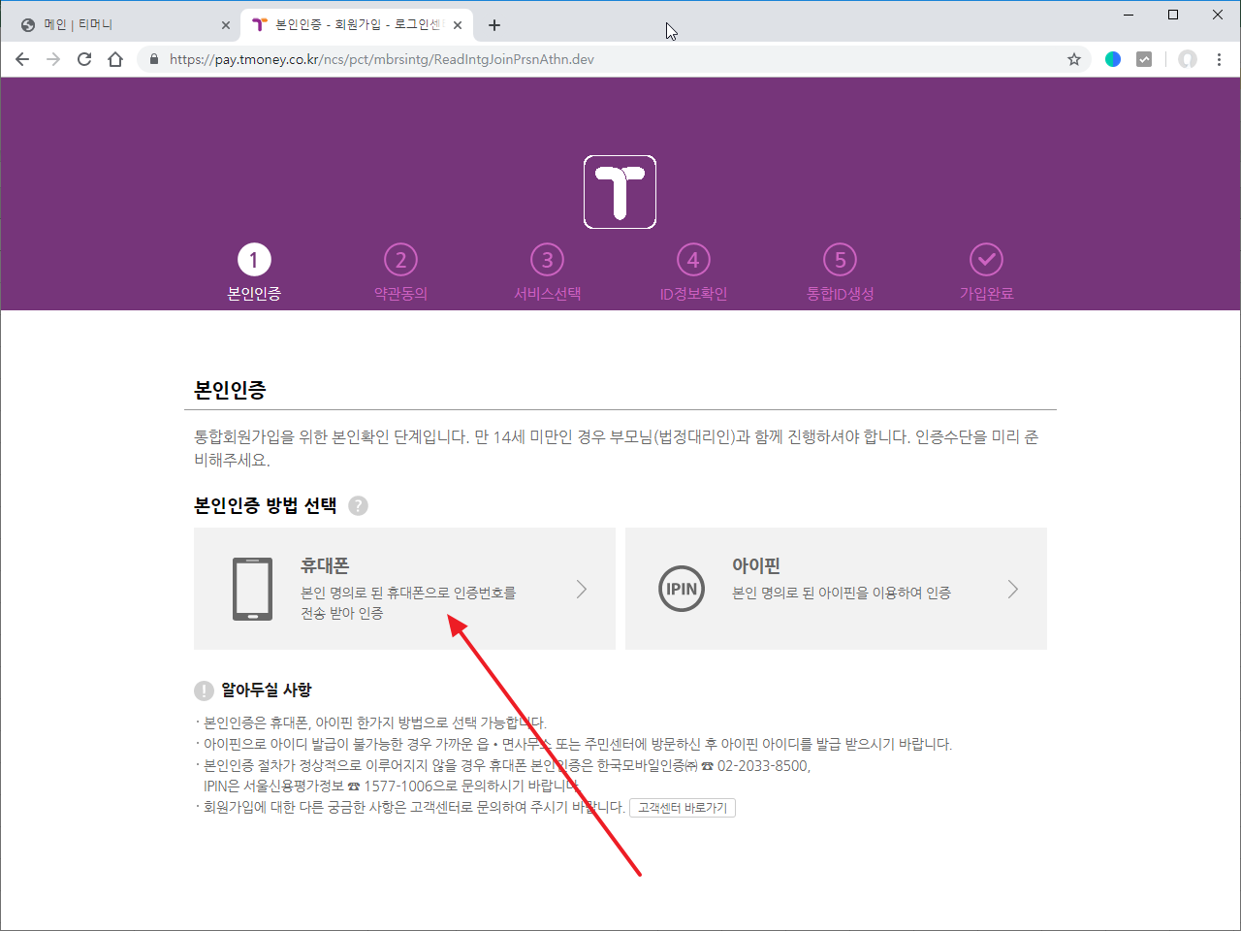This screenshot has width=1241, height=931.
Task: Click the Tmoney T logo
Action: [x=620, y=192]
